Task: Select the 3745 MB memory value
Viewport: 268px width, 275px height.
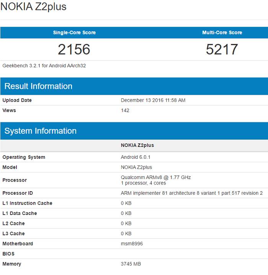Action: [x=131, y=264]
